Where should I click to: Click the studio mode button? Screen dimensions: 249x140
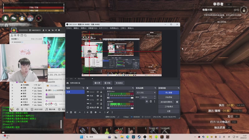[169, 107]
